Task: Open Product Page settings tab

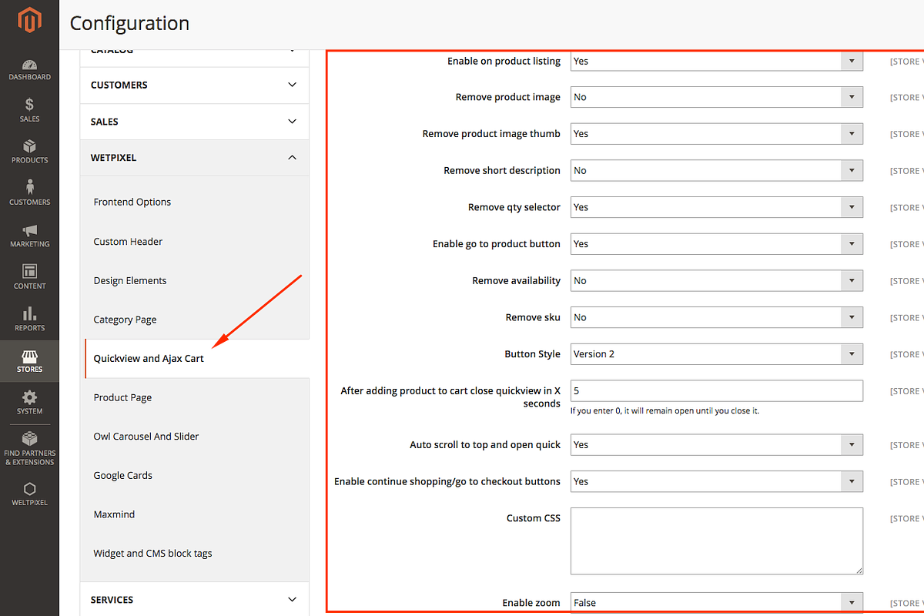Action: pyautogui.click(x=122, y=397)
